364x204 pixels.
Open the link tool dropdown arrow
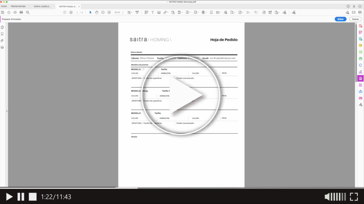click(x=167, y=12)
